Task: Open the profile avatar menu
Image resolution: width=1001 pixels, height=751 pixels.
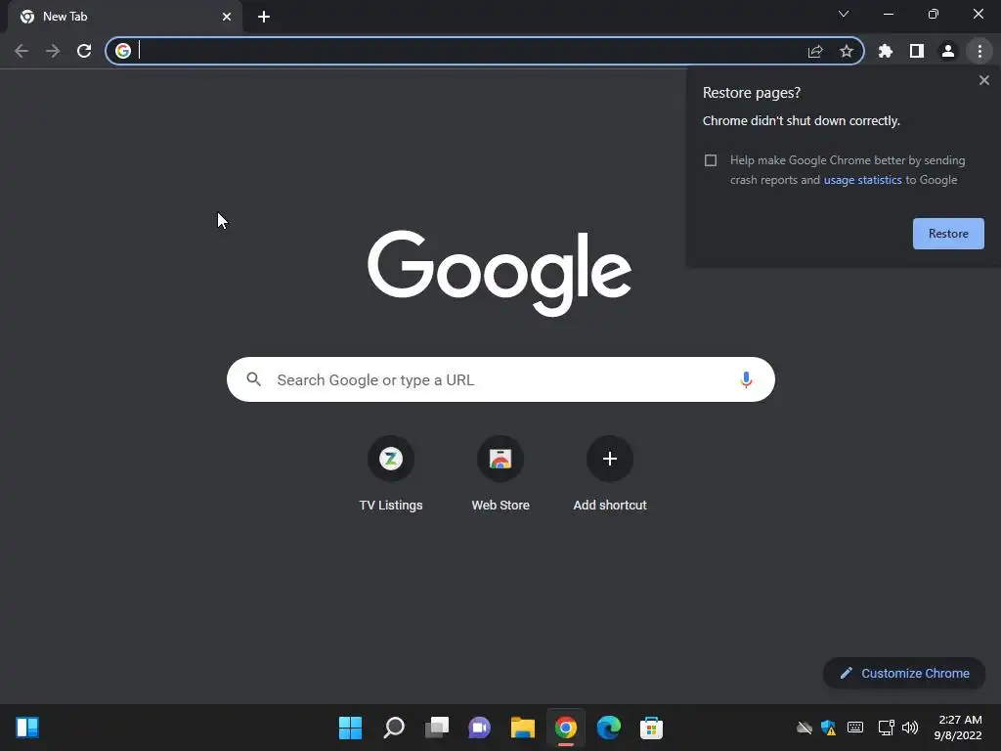Action: pyautogui.click(x=948, y=51)
